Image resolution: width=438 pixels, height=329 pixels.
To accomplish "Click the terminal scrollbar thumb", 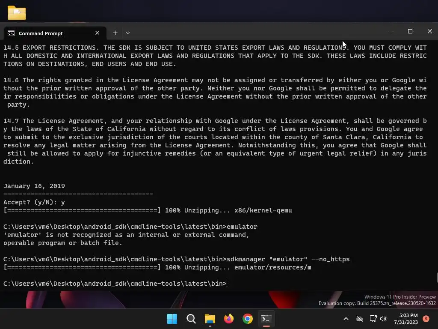I will (437, 278).
